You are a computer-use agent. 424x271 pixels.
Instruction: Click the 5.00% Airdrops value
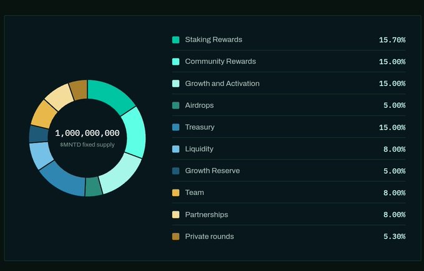(x=394, y=106)
